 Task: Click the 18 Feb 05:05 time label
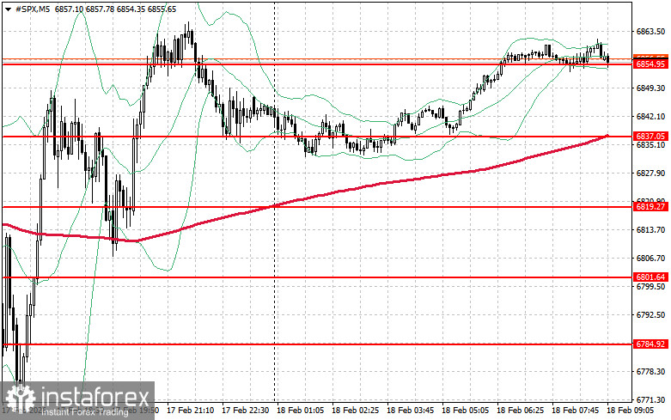(465, 411)
